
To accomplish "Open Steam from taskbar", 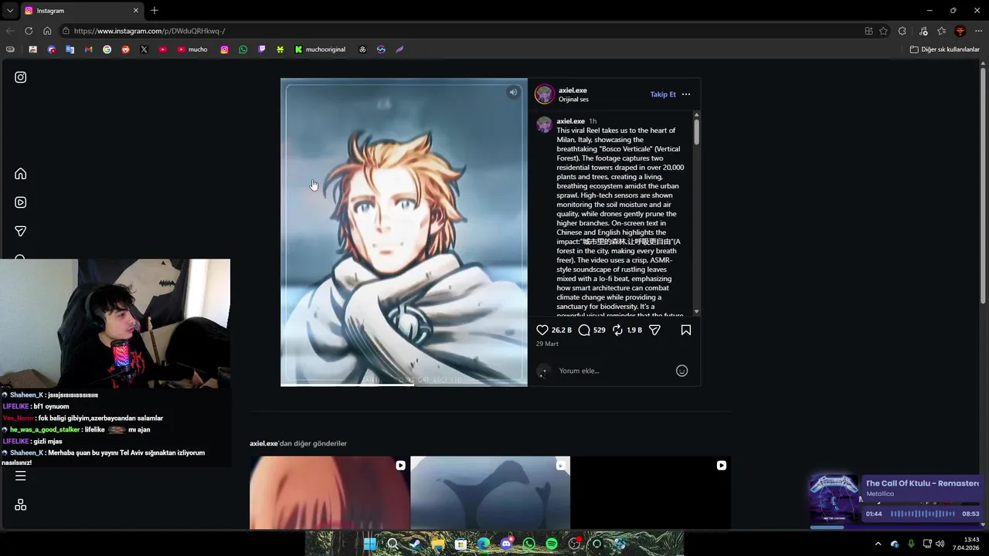I will [x=415, y=544].
